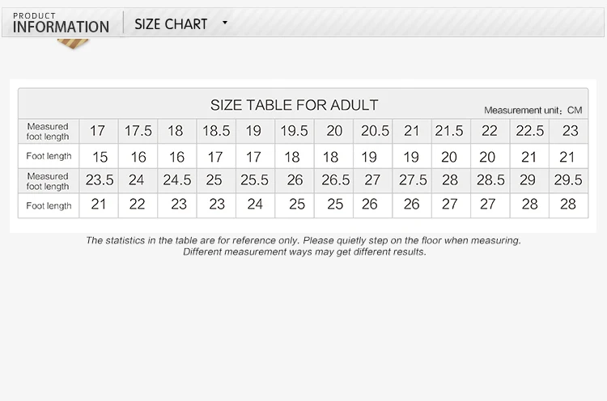The image size is (607, 401).
Task: Click 'Measured foot length' label of row starting 23.5
Action: (48, 181)
